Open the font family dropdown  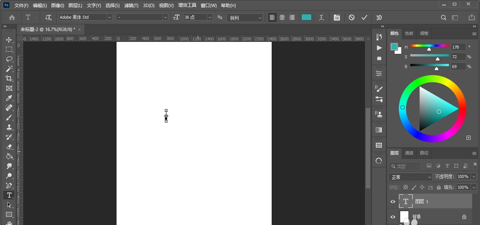coord(109,17)
